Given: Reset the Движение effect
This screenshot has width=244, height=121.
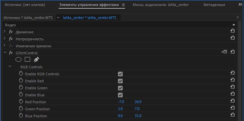Looking at the screenshot, I should [232, 31].
